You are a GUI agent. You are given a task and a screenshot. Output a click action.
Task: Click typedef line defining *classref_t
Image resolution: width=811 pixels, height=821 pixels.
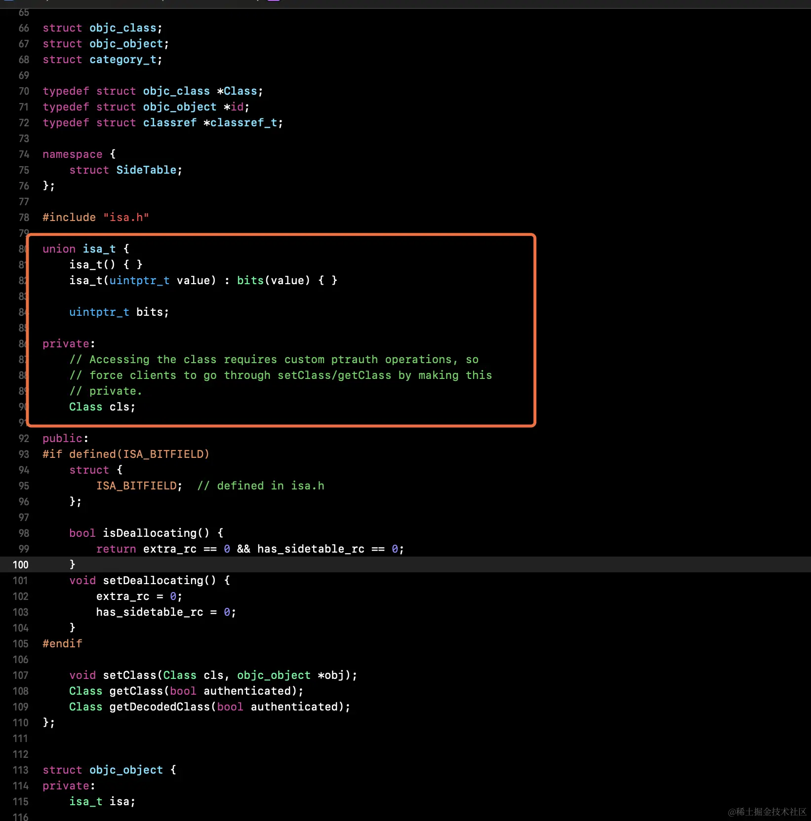click(163, 123)
